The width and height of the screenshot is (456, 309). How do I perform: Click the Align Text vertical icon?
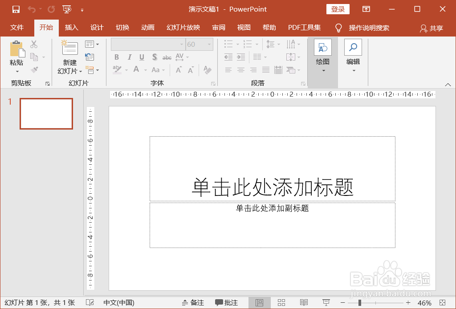[x=290, y=57]
